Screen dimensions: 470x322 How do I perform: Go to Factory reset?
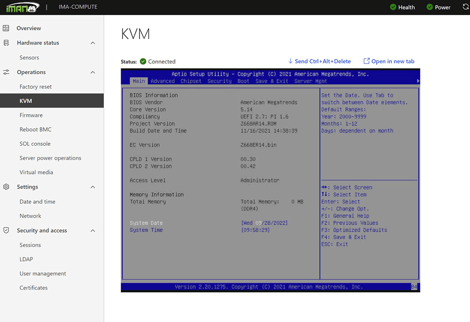[x=36, y=87]
